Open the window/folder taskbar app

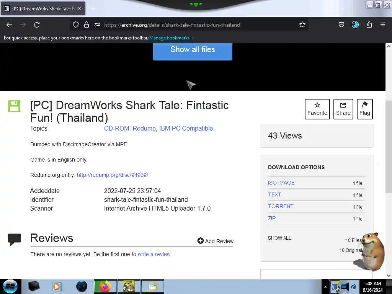point(153,286)
